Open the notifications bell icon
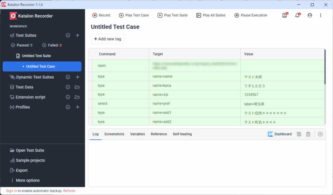This screenshot has height=195, width=333. click(x=298, y=15)
